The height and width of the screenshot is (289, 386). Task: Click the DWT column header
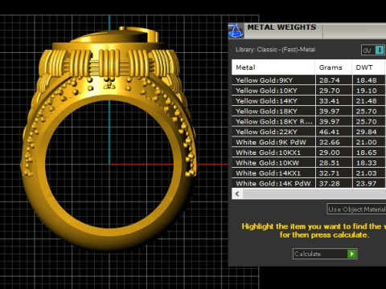point(369,67)
